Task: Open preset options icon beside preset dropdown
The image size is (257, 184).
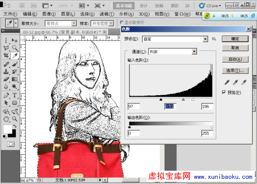Action: (214, 39)
